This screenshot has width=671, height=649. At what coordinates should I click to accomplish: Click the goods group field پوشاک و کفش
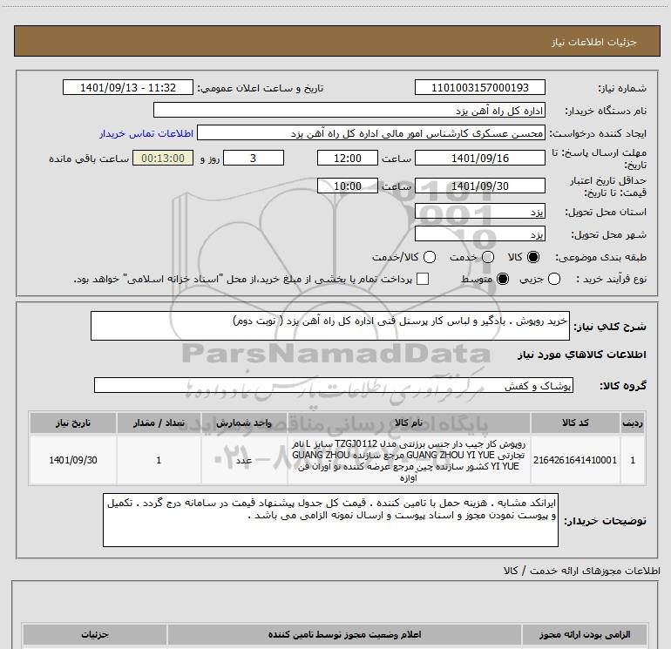coord(334,385)
